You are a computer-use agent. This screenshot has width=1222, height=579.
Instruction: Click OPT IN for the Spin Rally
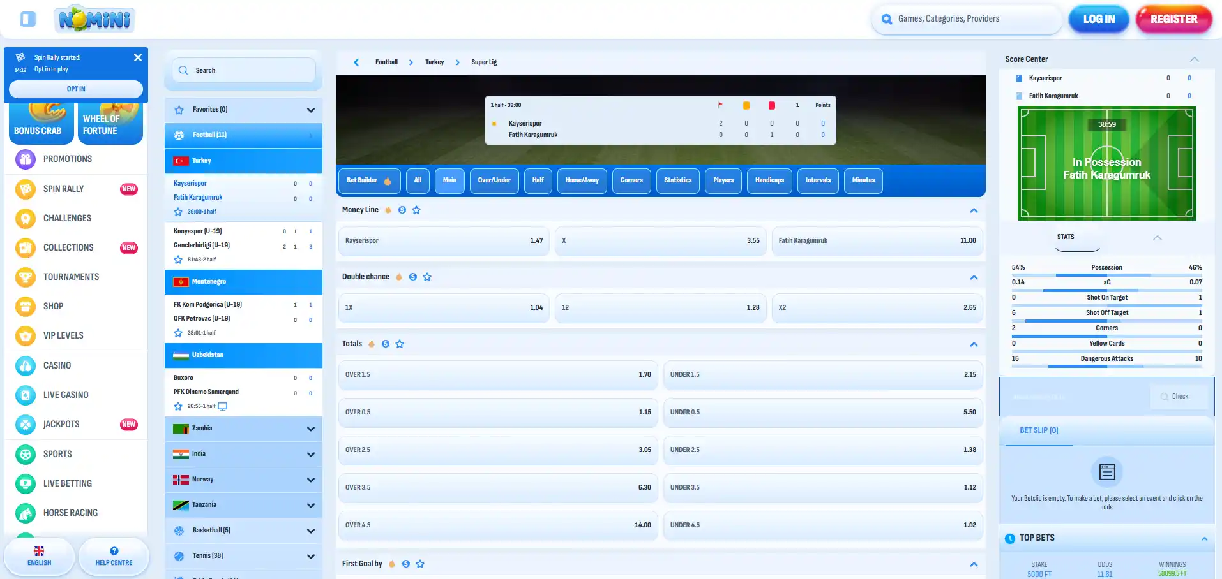[76, 89]
